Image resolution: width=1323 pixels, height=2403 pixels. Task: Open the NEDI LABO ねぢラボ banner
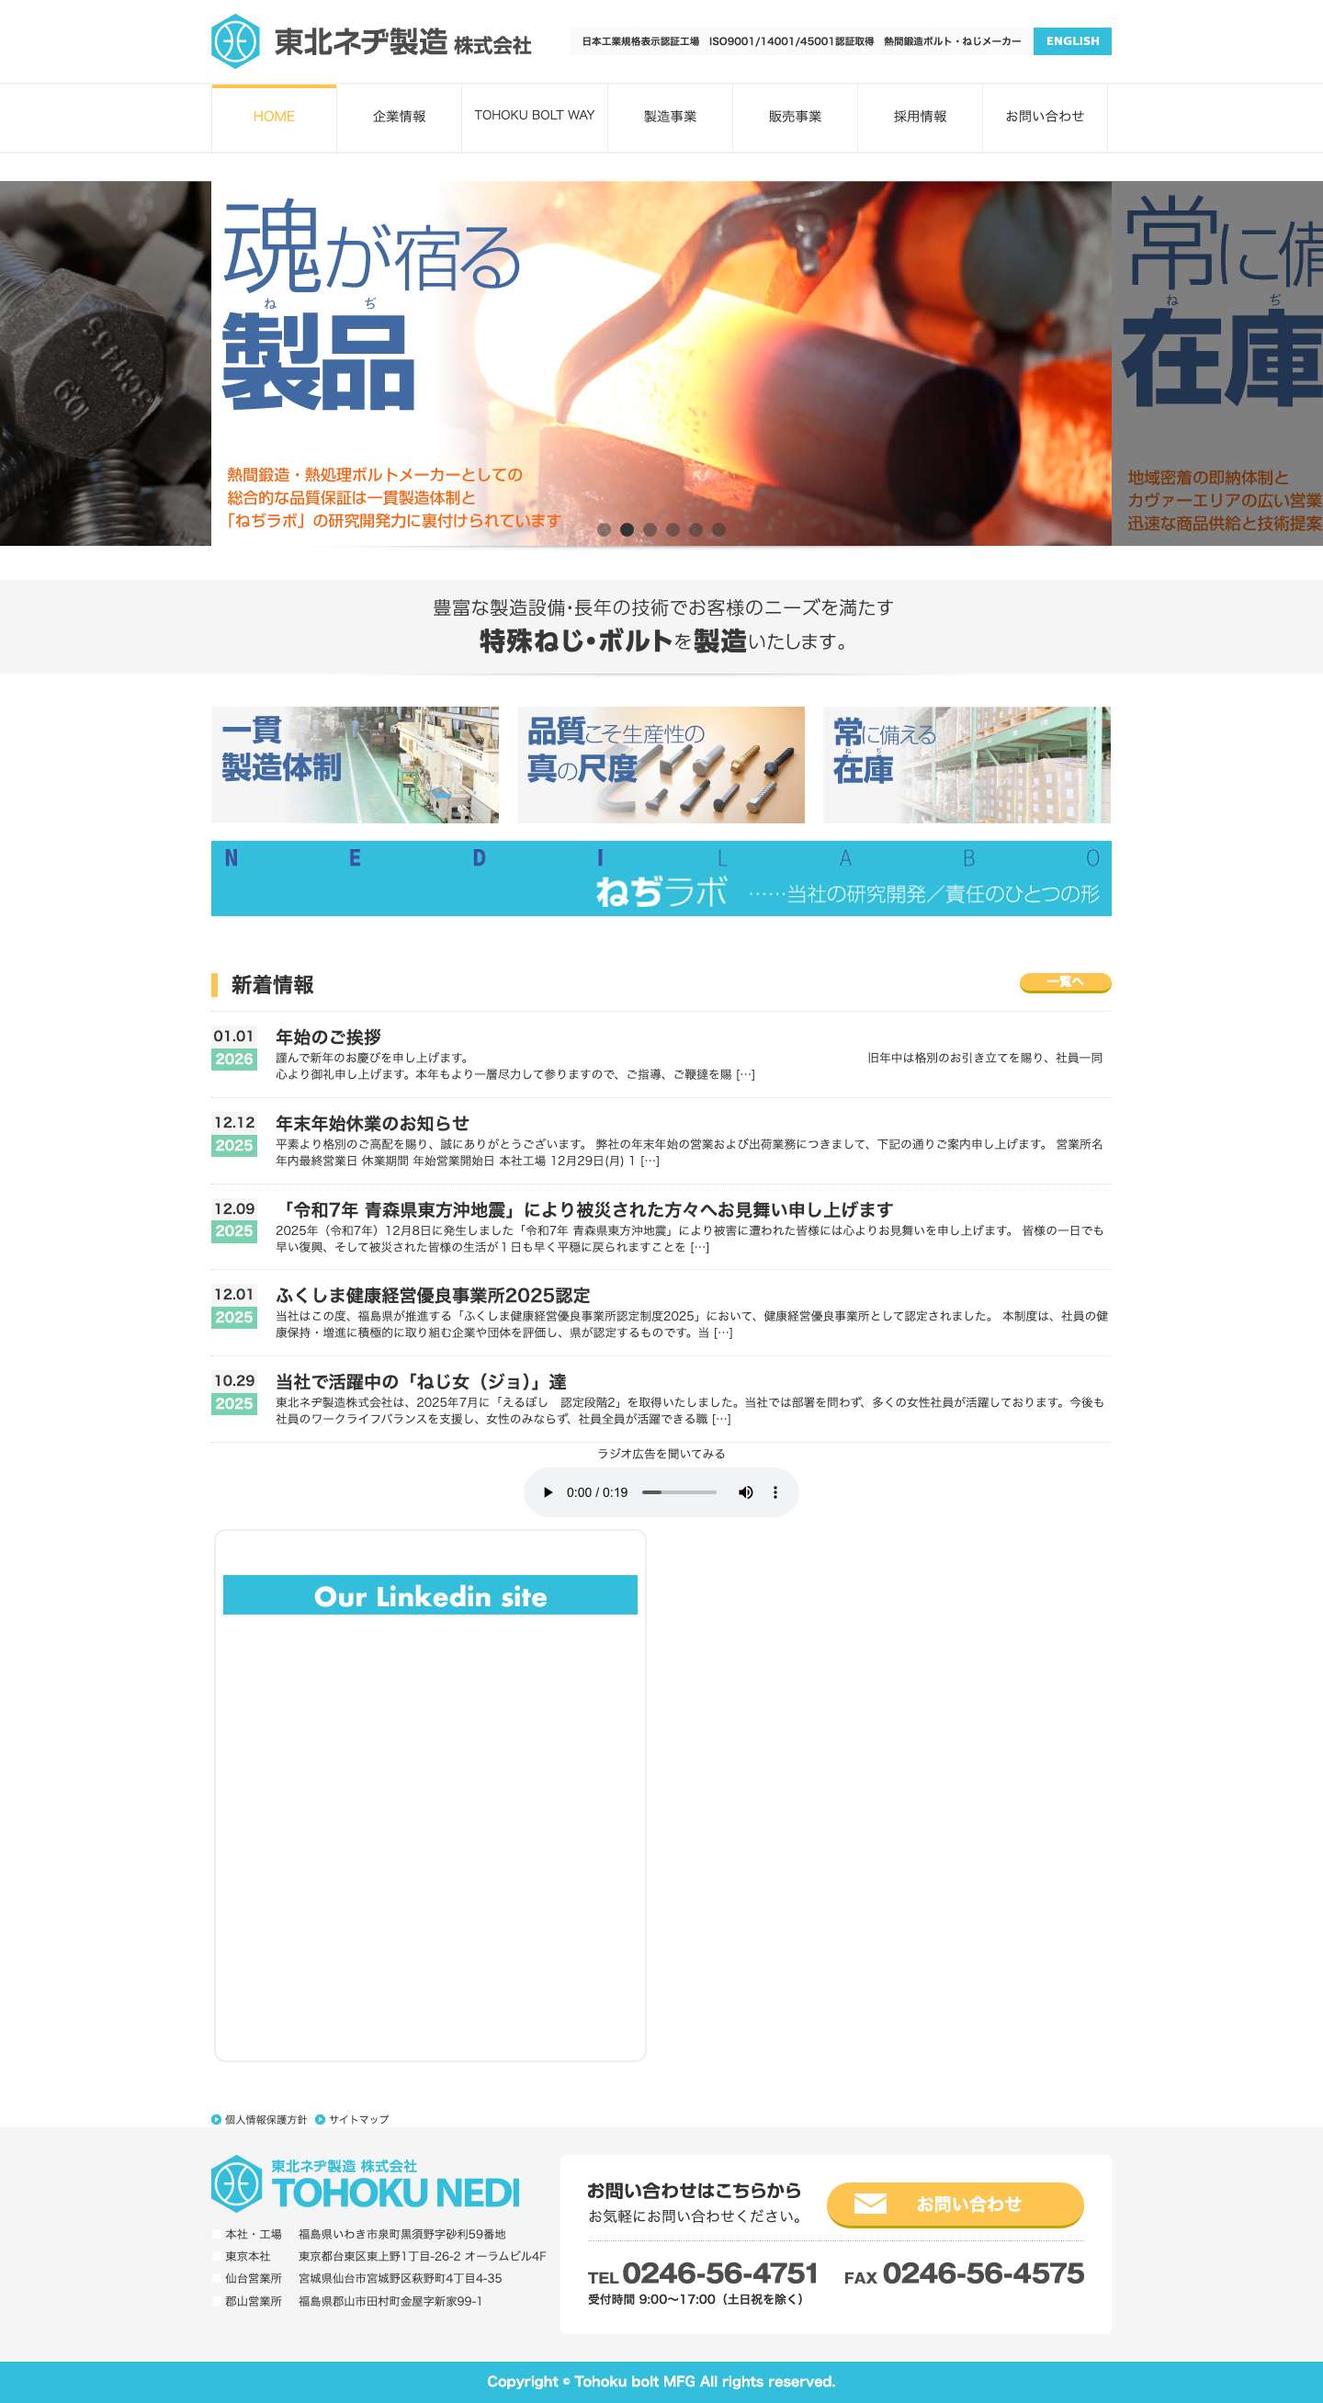tap(661, 878)
